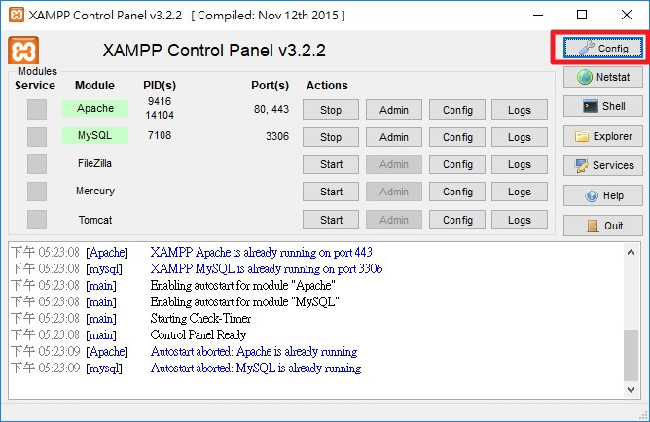Stop the Apache module
This screenshot has width=650, height=422.
(331, 110)
